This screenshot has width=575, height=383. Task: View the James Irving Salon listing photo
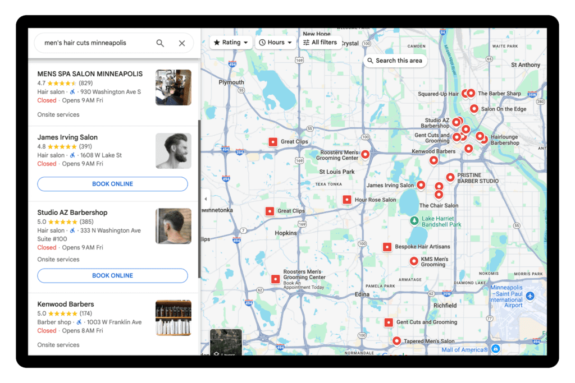click(174, 151)
